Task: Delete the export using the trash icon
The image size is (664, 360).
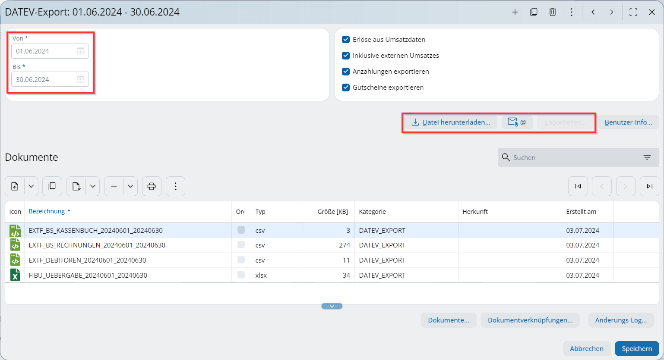Action: point(553,12)
